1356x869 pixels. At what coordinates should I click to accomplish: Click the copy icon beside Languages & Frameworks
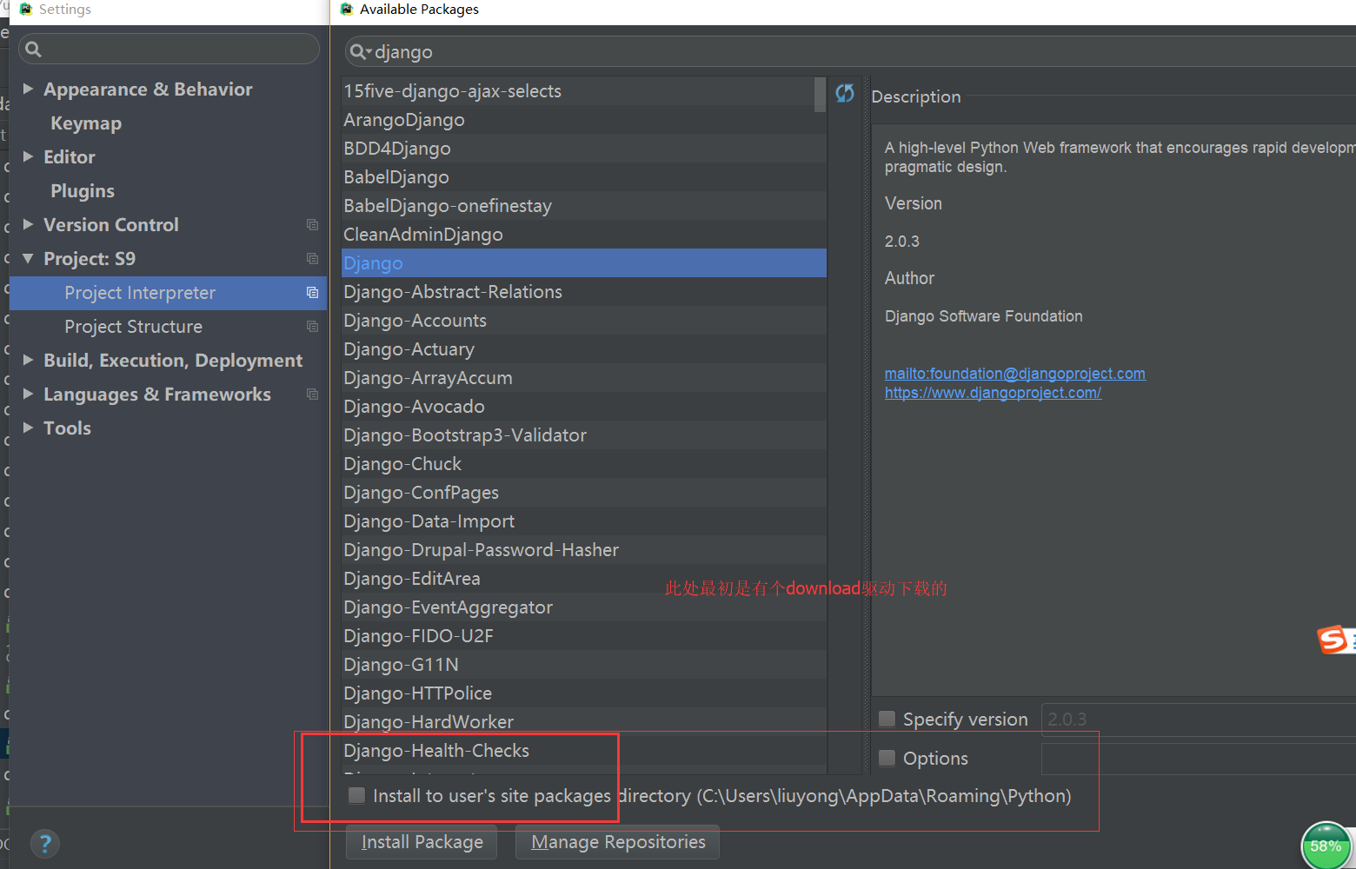click(312, 395)
